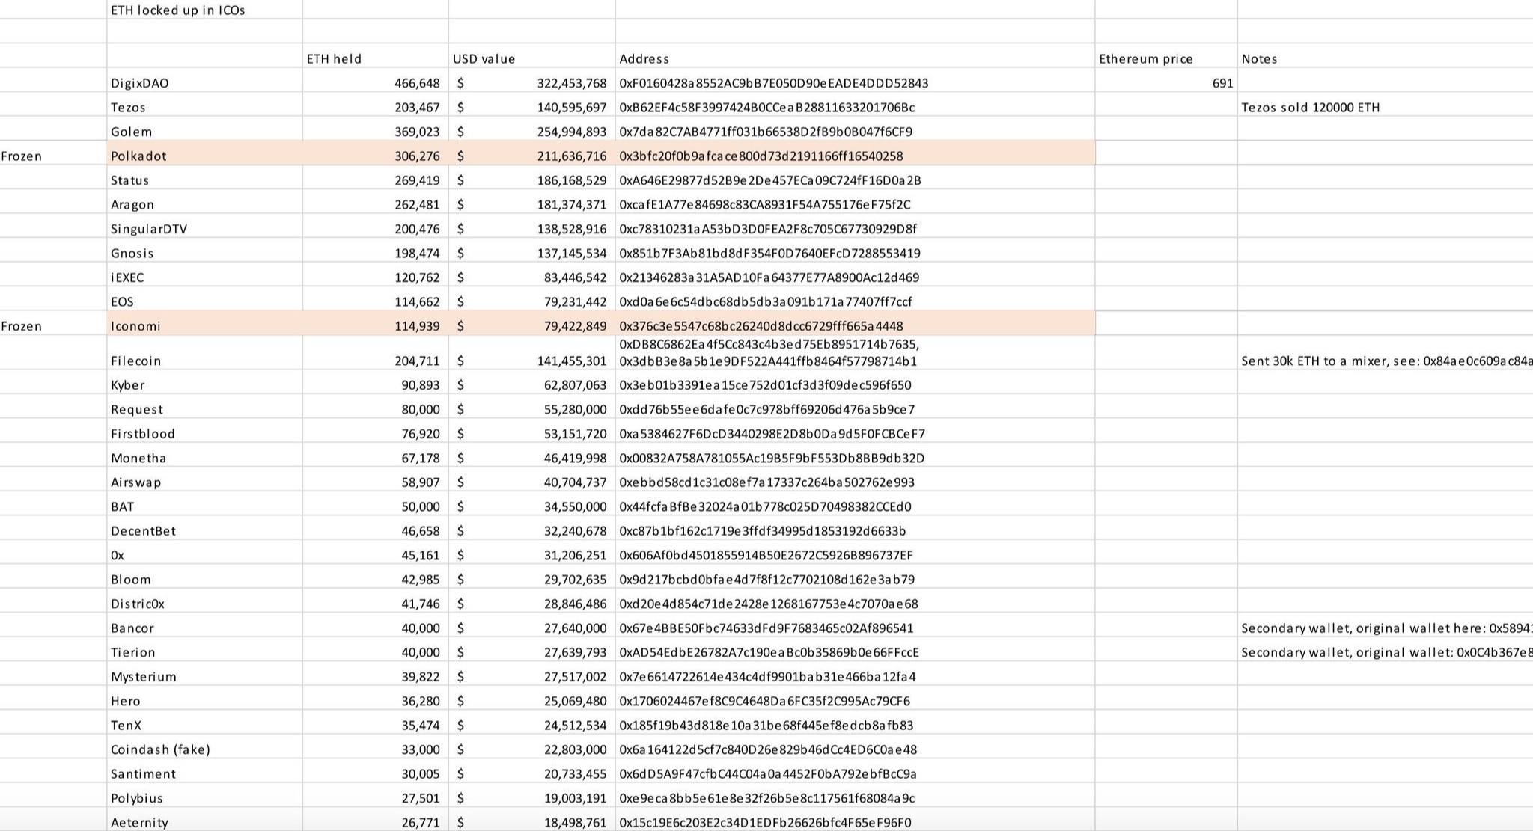This screenshot has height=831, width=1533.
Task: Select the Filecoin address cell
Action: pos(769,353)
